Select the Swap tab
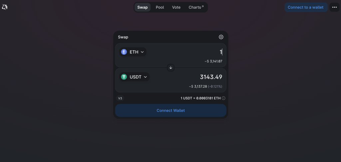The width and height of the screenshot is (341, 162). point(143,7)
